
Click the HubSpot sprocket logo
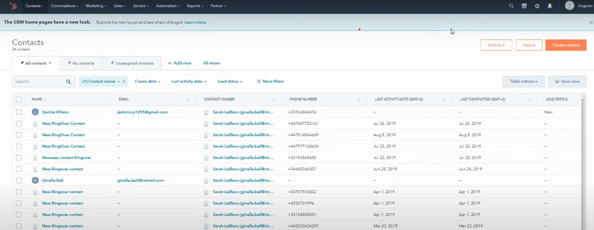pos(13,6)
